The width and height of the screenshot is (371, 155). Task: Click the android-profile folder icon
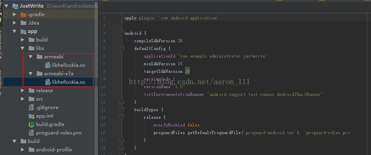click(x=32, y=150)
